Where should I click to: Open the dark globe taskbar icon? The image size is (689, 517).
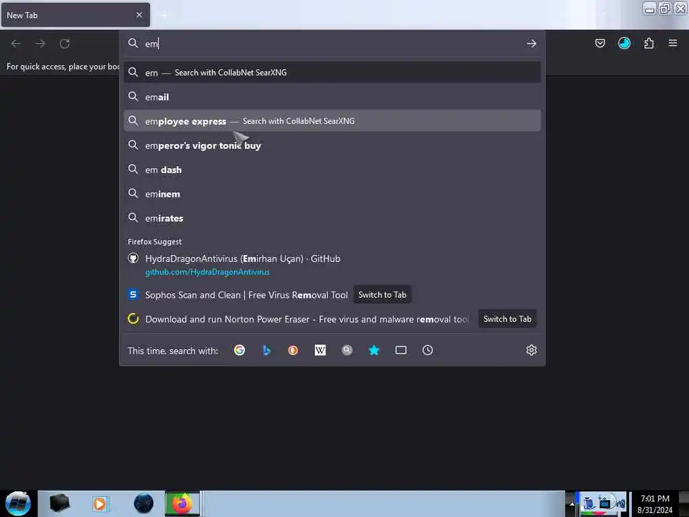(x=143, y=504)
